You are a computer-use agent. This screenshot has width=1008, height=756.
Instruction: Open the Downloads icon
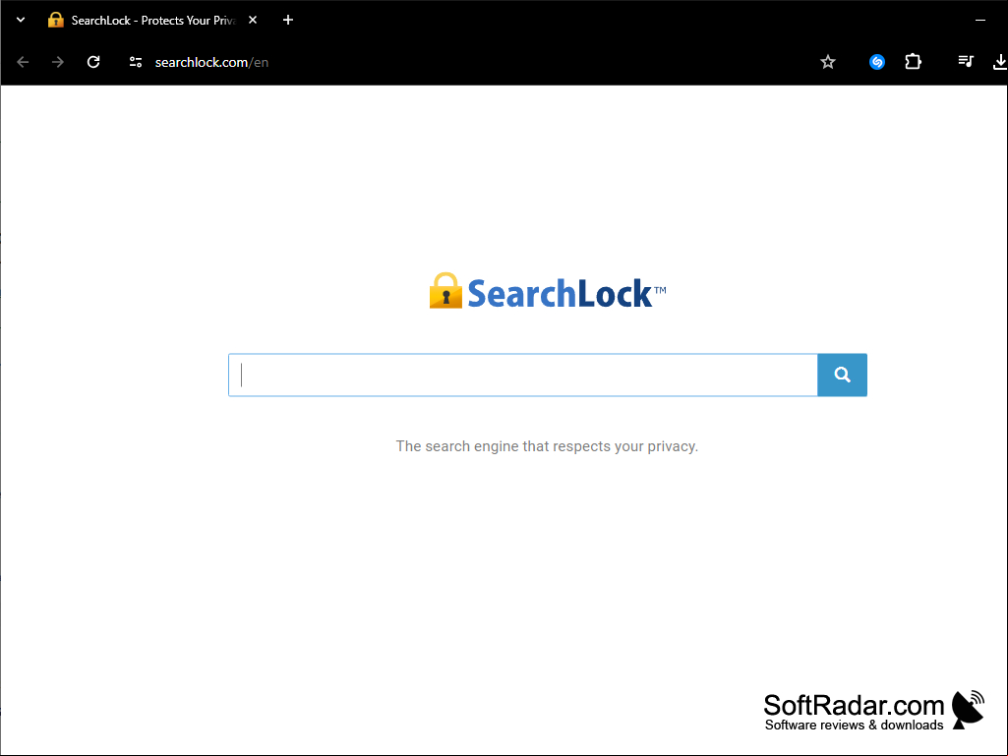(x=1000, y=62)
